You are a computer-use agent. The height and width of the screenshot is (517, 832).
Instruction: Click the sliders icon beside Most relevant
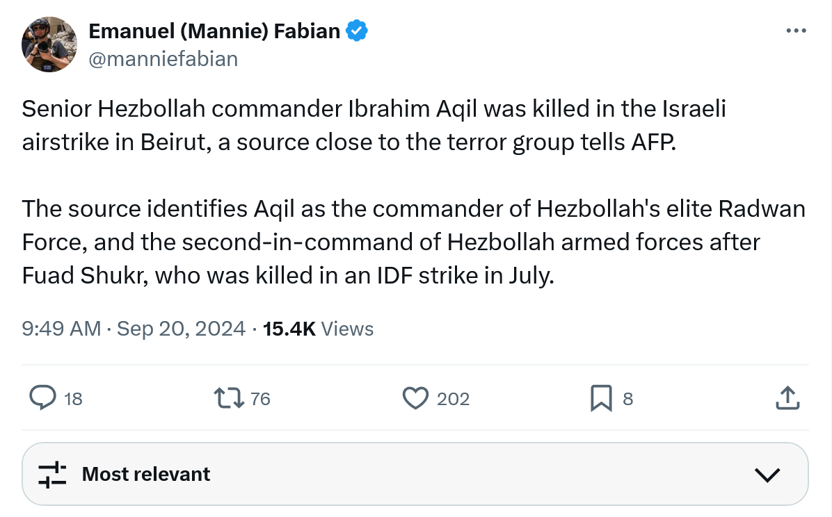point(52,475)
